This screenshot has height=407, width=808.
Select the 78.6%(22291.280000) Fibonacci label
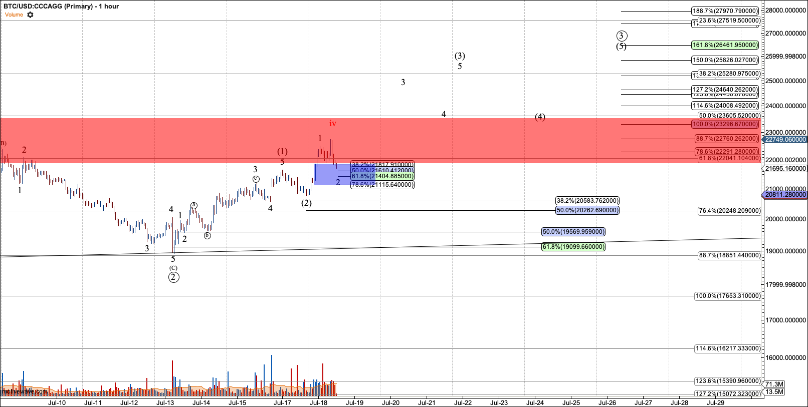coord(727,152)
